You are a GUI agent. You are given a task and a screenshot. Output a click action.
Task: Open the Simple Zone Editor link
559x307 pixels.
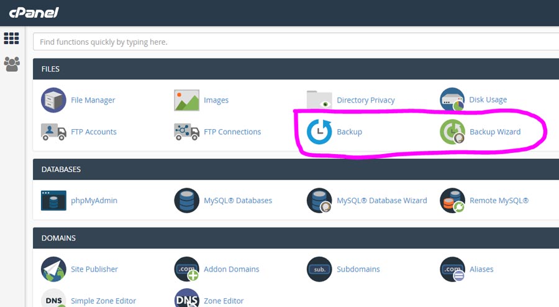coord(103,301)
